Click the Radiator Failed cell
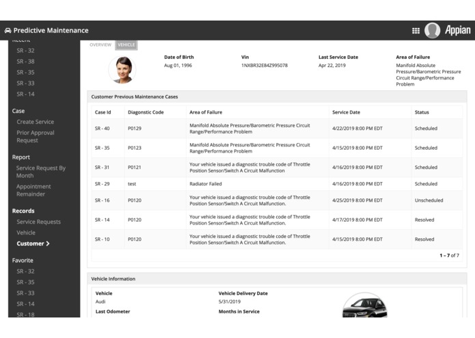This screenshot has width=475, height=338. point(206,184)
